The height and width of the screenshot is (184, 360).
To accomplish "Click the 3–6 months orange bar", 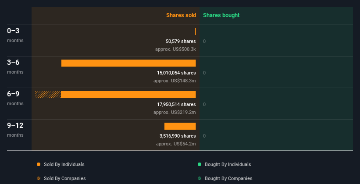I will tap(128, 63).
